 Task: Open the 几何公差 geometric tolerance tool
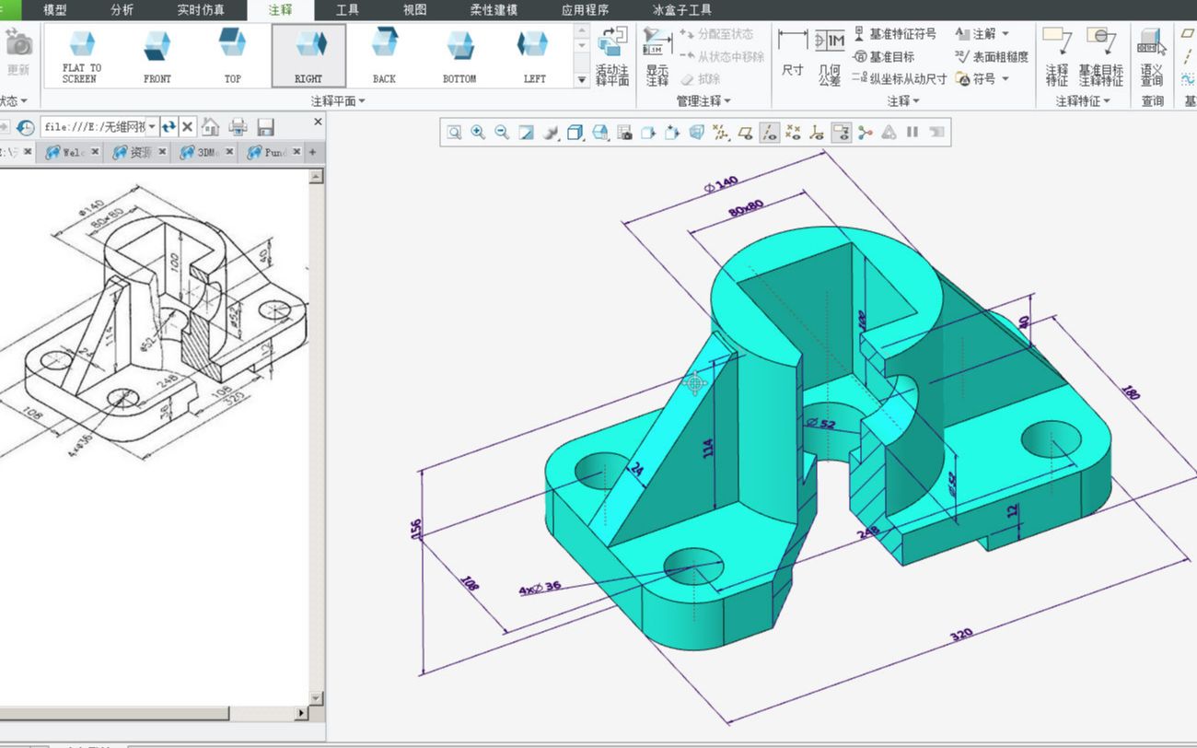(830, 55)
